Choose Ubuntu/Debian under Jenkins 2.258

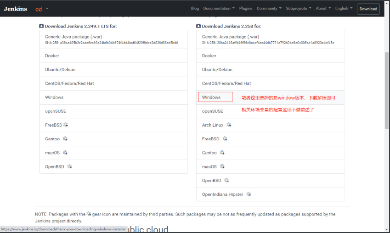click(x=271, y=70)
